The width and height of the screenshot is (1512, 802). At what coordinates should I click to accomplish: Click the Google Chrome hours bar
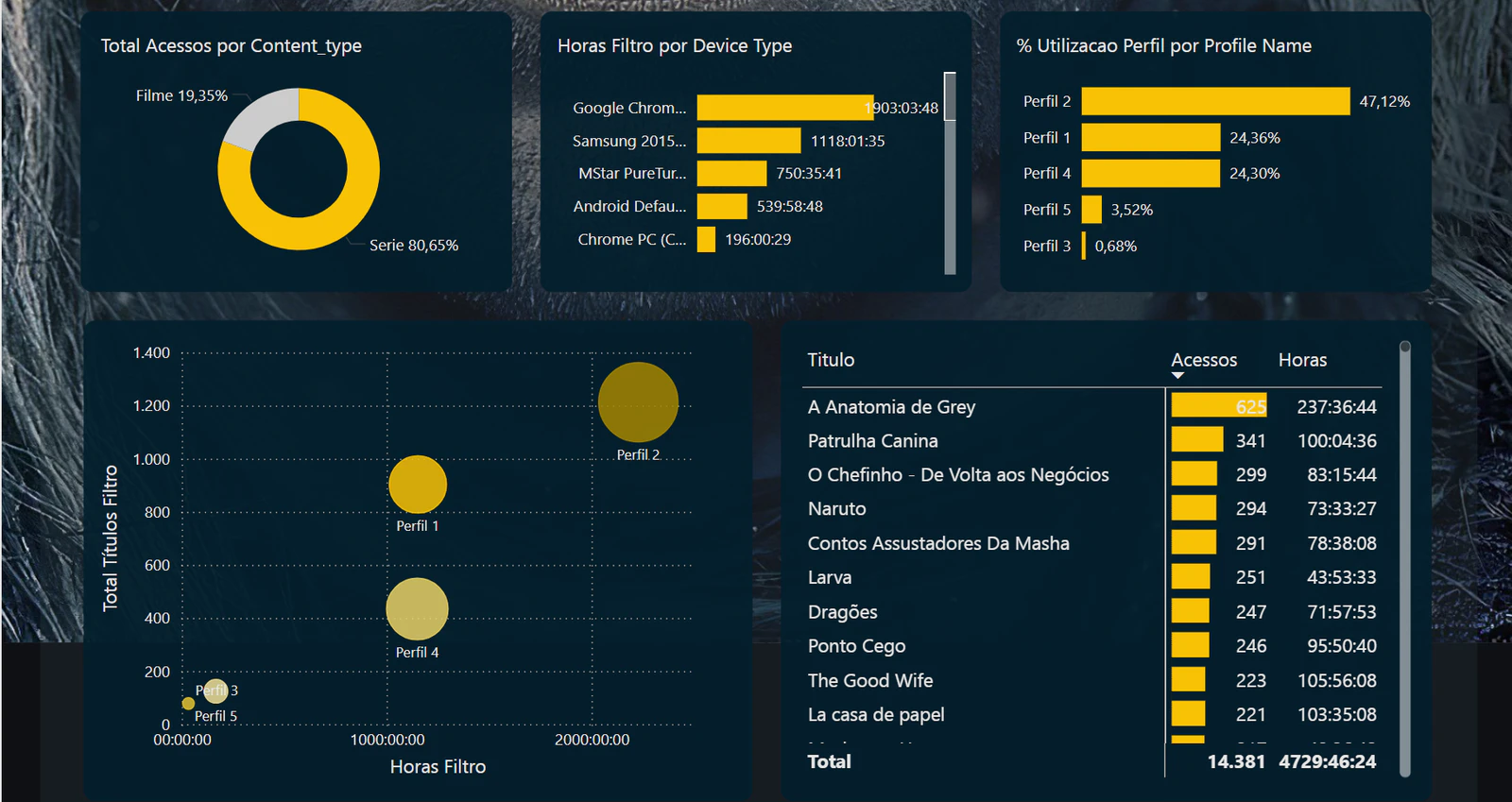785,108
